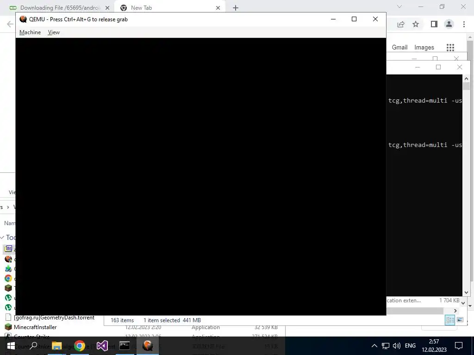Open network status tray icon
This screenshot has width=474, height=355.
click(x=385, y=346)
